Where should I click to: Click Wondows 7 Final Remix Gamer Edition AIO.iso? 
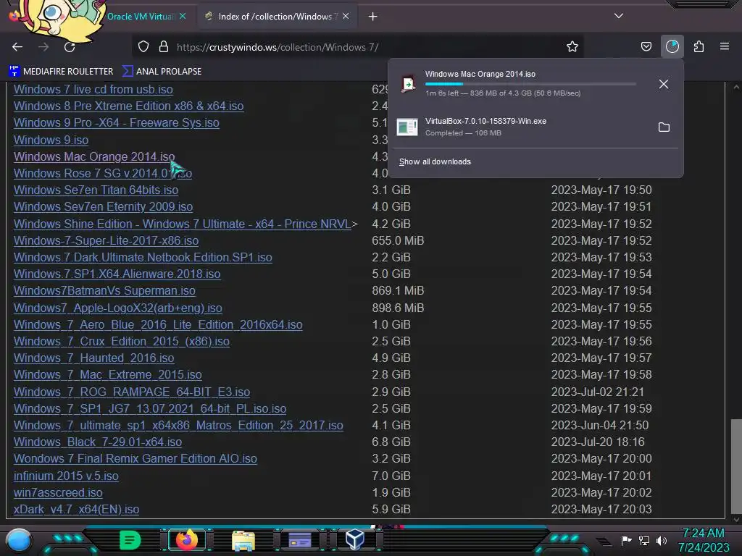click(x=136, y=458)
